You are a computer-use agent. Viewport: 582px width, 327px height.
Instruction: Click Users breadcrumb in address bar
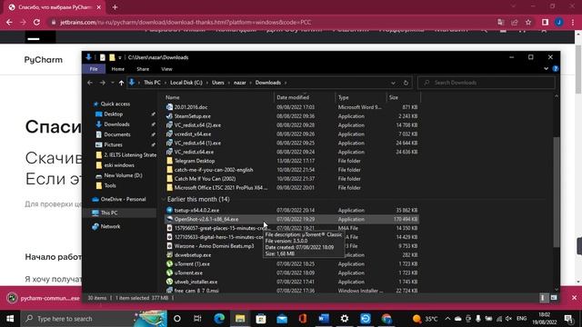pyautogui.click(x=218, y=83)
